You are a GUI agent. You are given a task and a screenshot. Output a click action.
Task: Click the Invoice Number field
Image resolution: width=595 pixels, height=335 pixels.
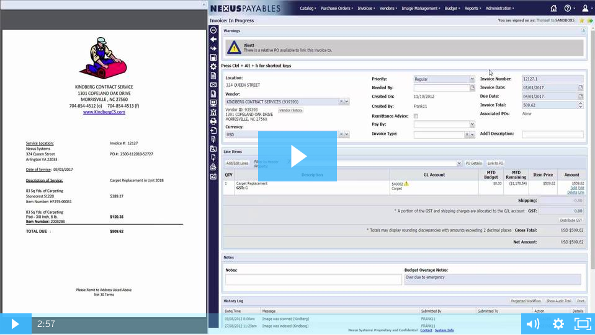(x=552, y=79)
